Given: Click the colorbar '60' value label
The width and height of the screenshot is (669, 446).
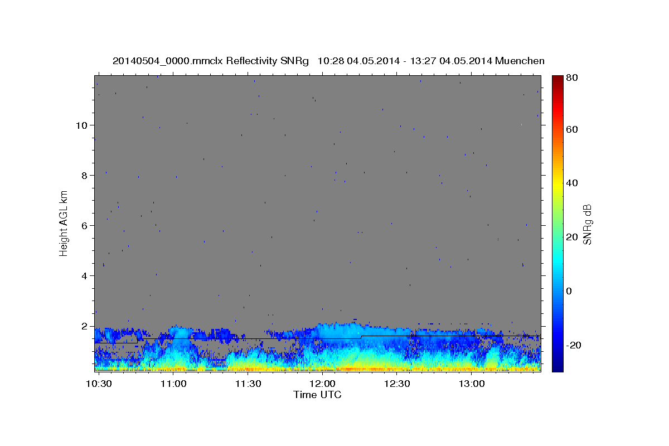Looking at the screenshot, I should [572, 129].
